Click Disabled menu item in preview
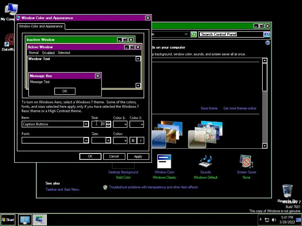 (x=48, y=53)
